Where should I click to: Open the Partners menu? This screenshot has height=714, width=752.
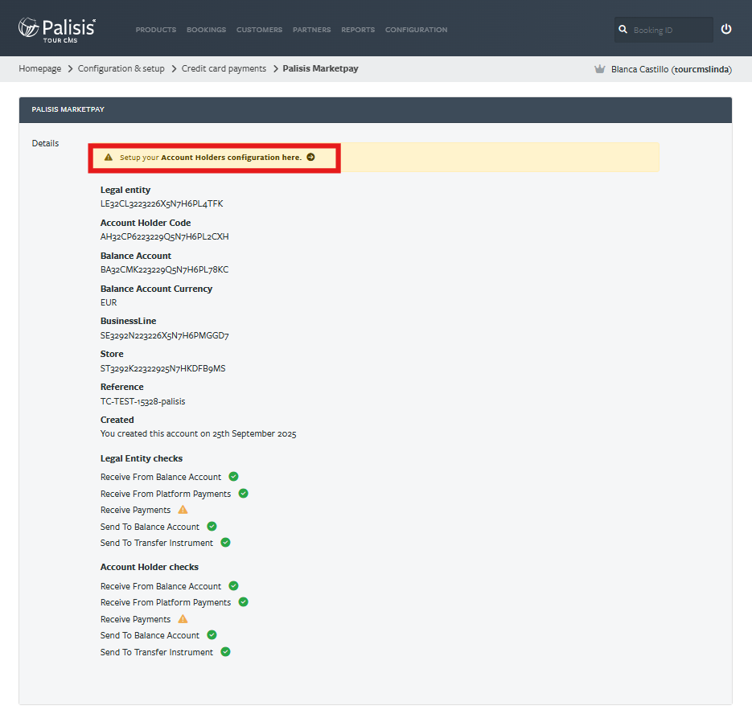point(312,30)
